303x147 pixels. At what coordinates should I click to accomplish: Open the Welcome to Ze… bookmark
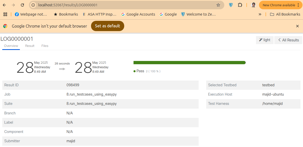(198, 14)
